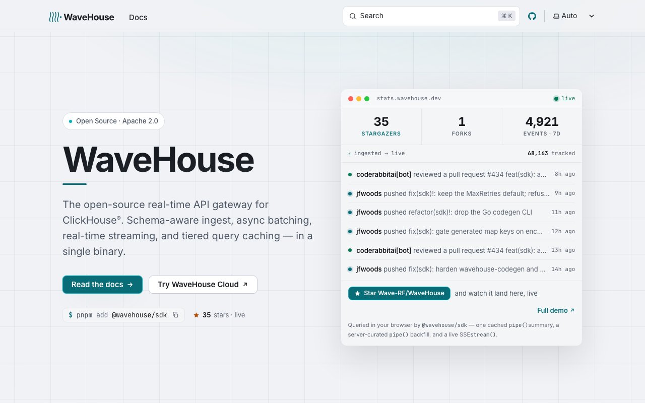
Task: Click the "and watch it land here, live" text
Action: [x=496, y=293]
